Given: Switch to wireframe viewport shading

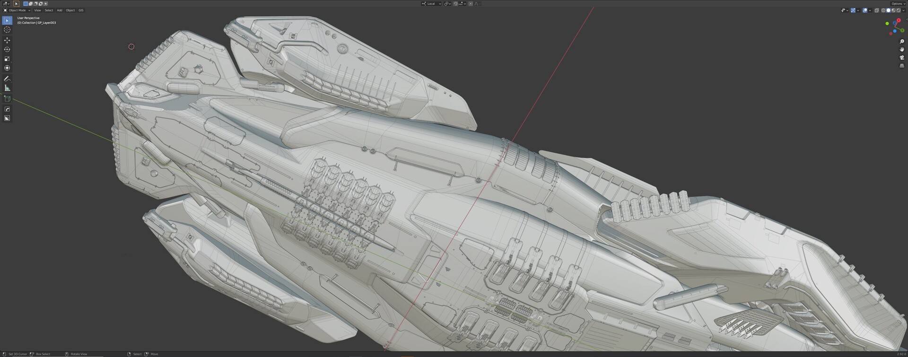Looking at the screenshot, I should tap(883, 10).
